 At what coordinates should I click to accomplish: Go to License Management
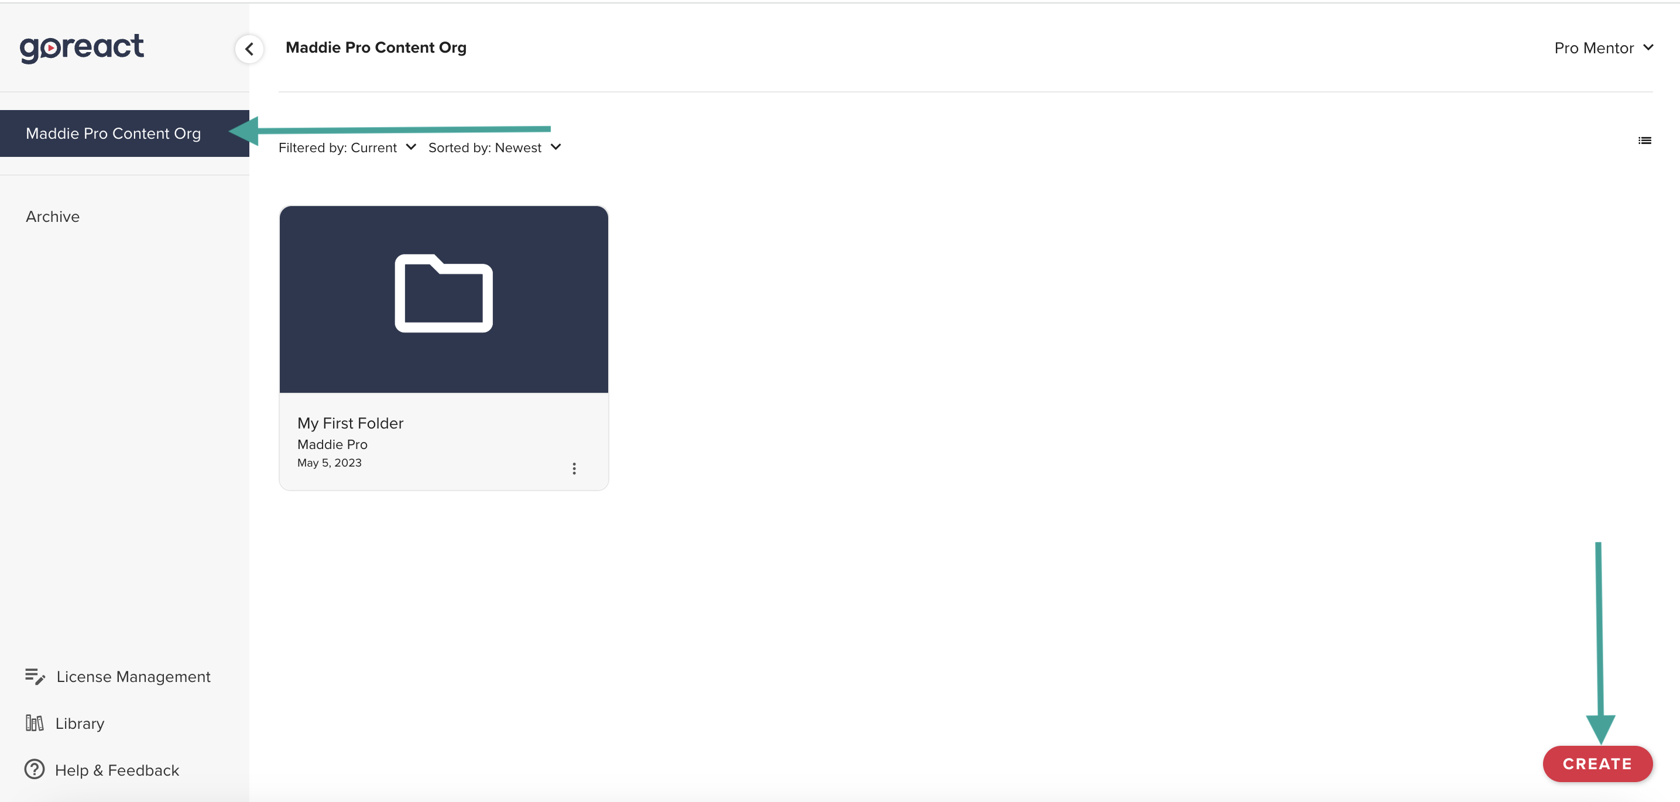[x=133, y=676]
